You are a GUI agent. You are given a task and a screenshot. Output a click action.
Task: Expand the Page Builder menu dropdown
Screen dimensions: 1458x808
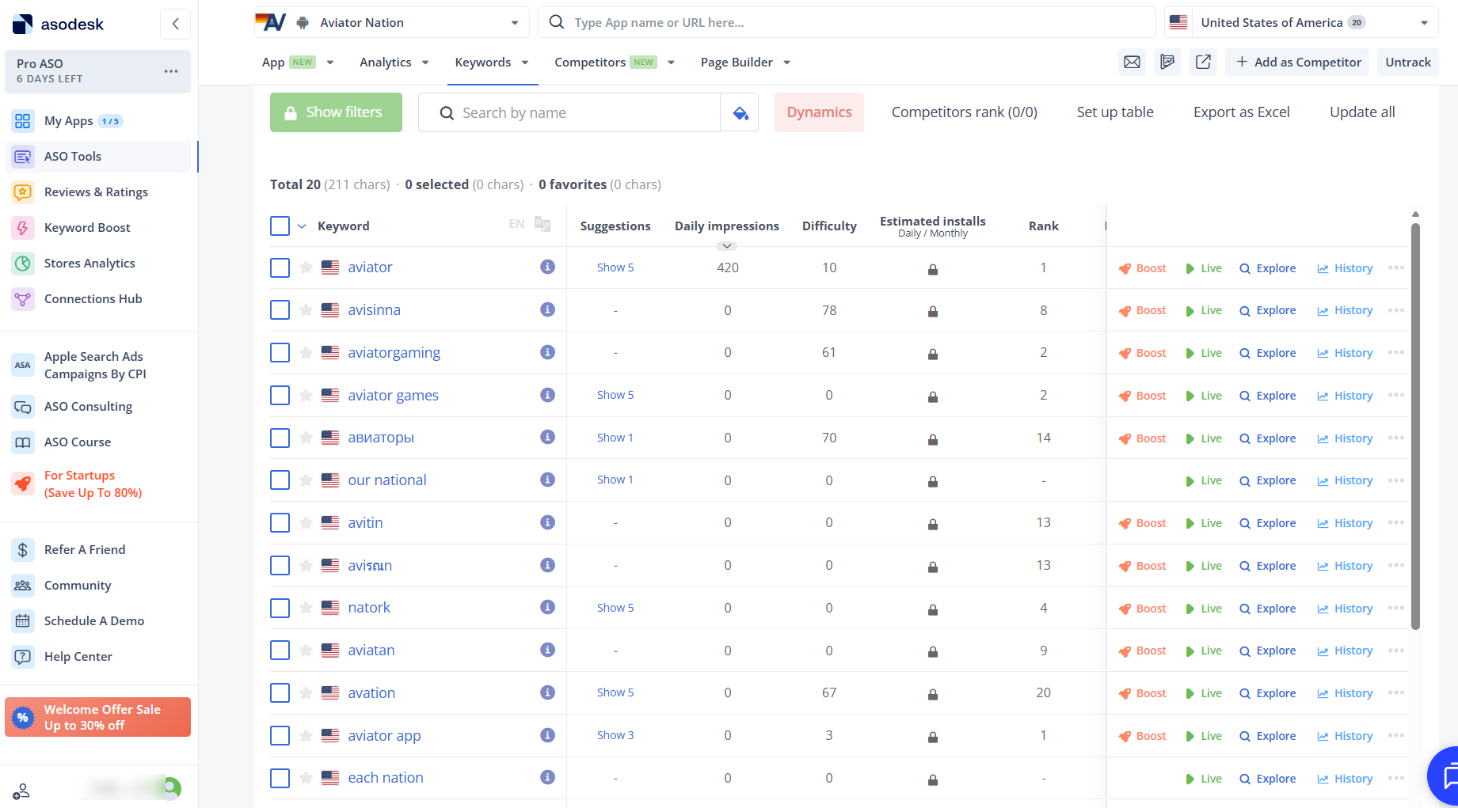click(745, 63)
